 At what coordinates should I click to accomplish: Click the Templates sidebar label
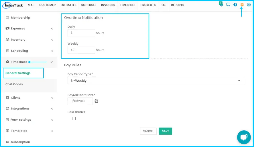(19, 131)
